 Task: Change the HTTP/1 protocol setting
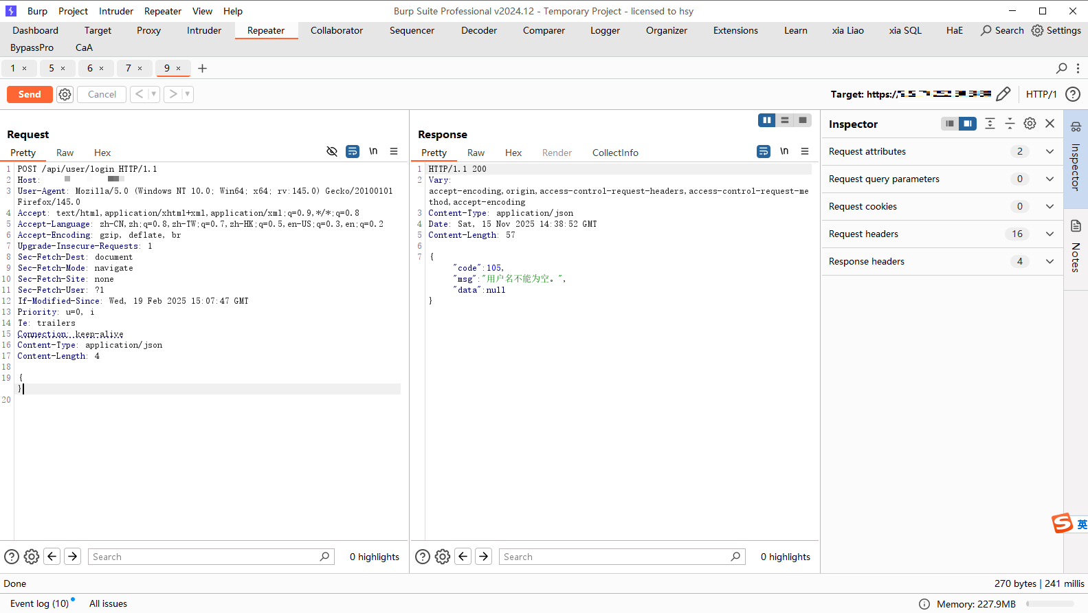coord(1041,94)
